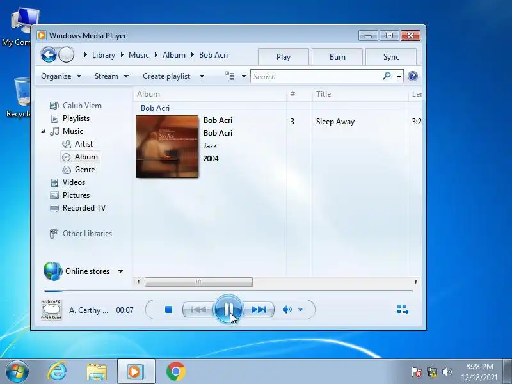Click Create playlist
The height and width of the screenshot is (384, 512).
pos(166,76)
